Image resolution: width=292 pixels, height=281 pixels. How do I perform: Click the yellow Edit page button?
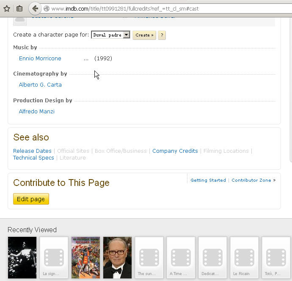31,199
